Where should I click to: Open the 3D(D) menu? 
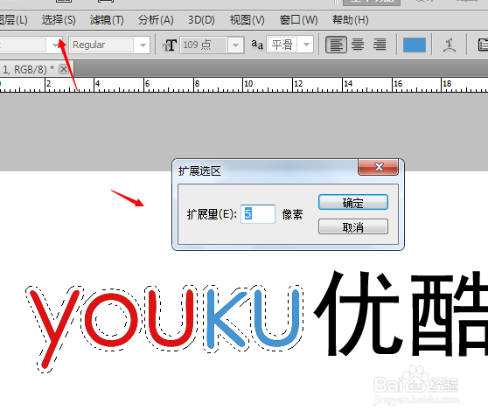click(201, 20)
